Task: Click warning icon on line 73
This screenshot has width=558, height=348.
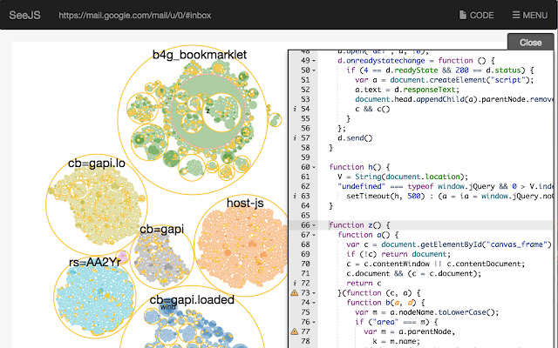Action: (295, 293)
